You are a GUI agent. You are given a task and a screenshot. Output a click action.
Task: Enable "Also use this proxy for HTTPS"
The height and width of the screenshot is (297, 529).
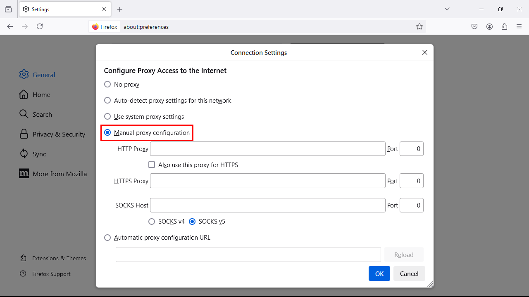point(152,165)
